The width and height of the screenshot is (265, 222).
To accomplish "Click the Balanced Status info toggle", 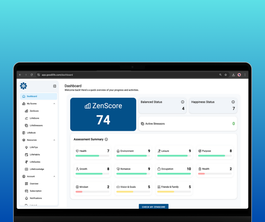I will click(x=182, y=102).
